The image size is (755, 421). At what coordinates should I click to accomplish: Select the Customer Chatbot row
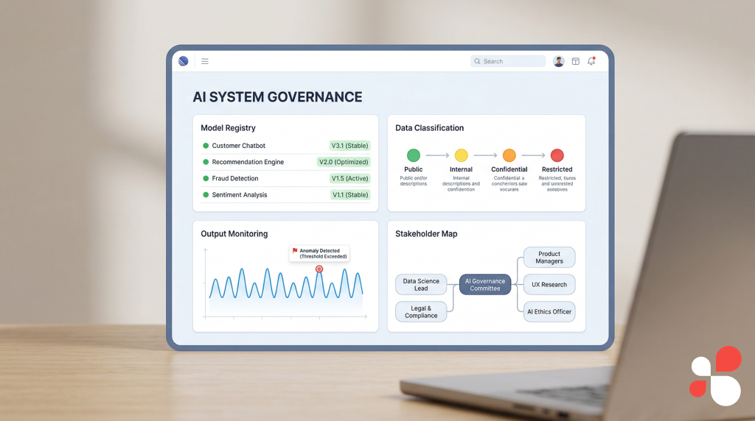click(285, 146)
